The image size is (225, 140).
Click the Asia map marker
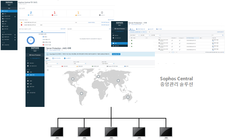point(118,81)
